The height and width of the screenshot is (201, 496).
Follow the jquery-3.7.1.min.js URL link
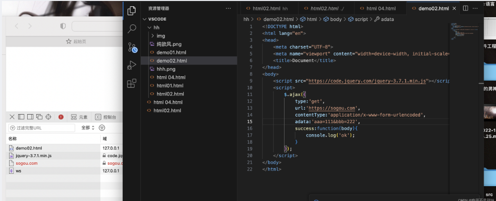[x=368, y=81]
